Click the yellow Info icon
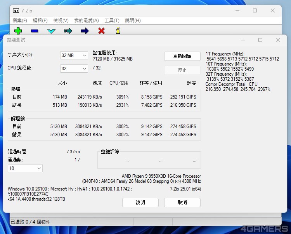 click(x=118, y=31)
